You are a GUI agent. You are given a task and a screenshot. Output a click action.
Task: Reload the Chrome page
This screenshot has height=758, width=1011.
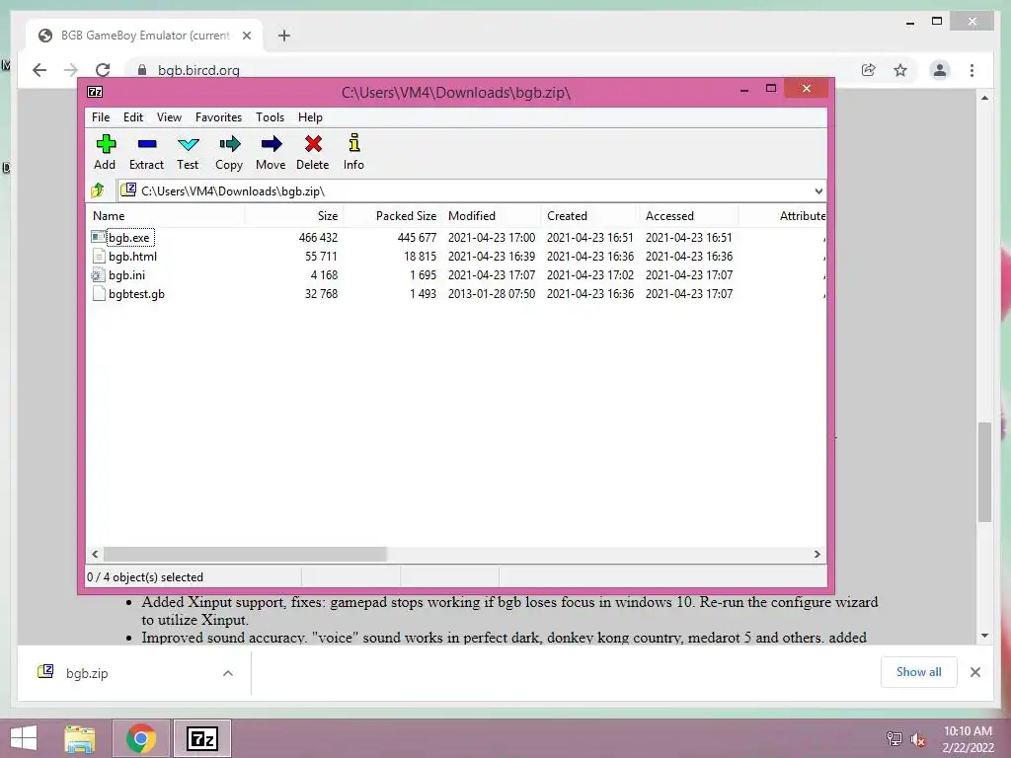103,70
